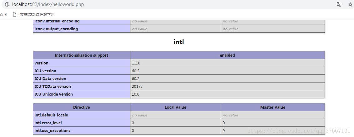
Task: Select the iconv.internal_encoding directive
Action: (x=57, y=21)
